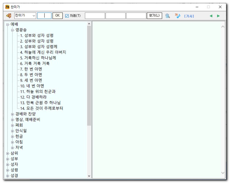Open the 찬미가 dropdown list
The image size is (230, 183).
click(x=34, y=16)
